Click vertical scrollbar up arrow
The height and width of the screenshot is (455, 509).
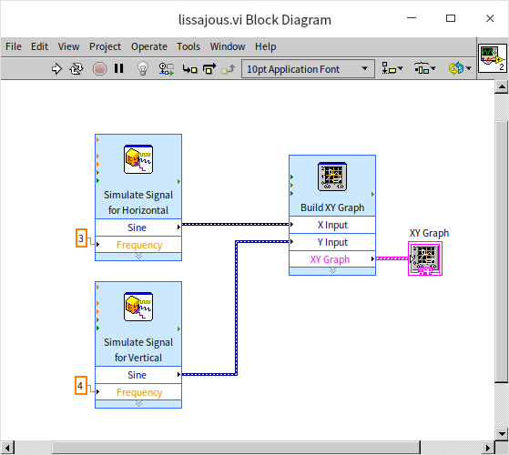tap(502, 86)
